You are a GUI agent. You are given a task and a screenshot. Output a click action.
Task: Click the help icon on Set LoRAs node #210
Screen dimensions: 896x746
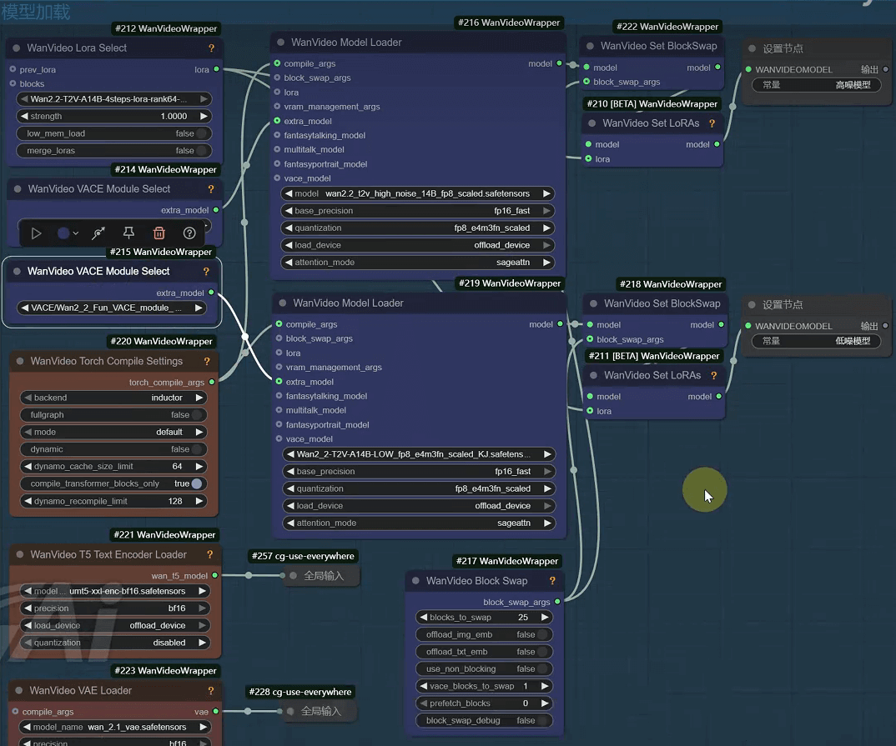pyautogui.click(x=712, y=123)
